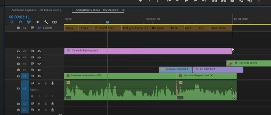Screen dimensions: 271x115
Task: Toggle insert sequences as nests icon
Action: [x=12, y=22]
